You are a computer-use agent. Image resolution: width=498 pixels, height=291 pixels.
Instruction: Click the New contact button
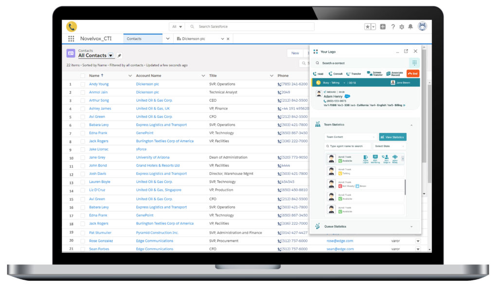(295, 53)
